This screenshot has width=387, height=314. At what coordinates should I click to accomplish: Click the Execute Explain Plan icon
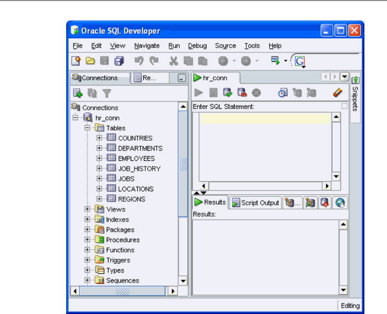297,93
